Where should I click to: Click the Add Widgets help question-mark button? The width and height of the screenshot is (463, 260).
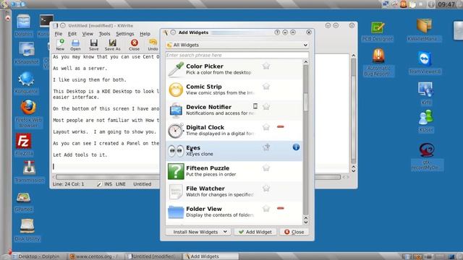277,32
